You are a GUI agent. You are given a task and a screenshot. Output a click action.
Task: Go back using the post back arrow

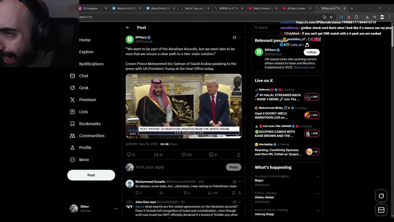pos(128,27)
